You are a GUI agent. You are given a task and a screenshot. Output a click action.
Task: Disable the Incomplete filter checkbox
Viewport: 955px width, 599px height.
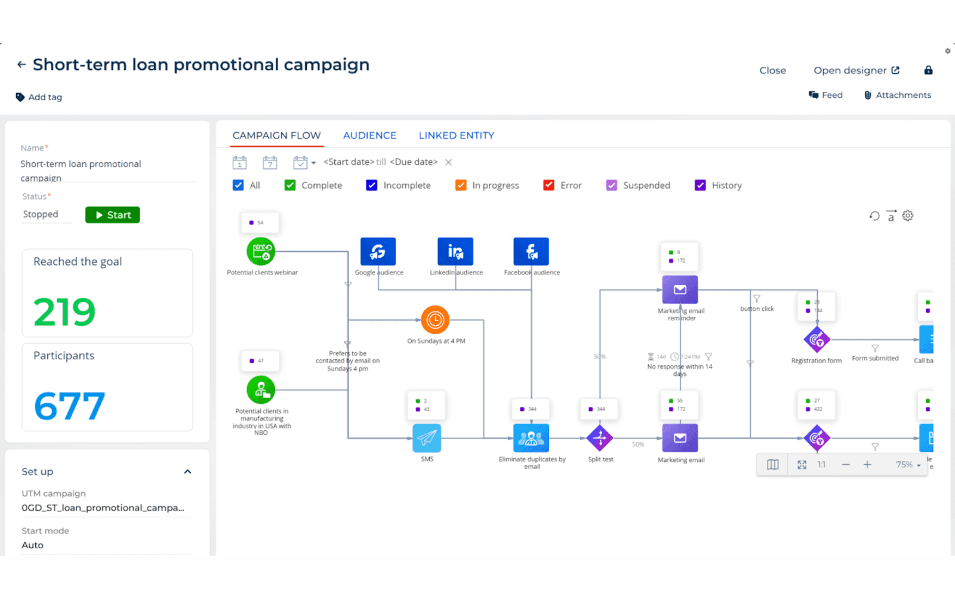[x=371, y=185]
